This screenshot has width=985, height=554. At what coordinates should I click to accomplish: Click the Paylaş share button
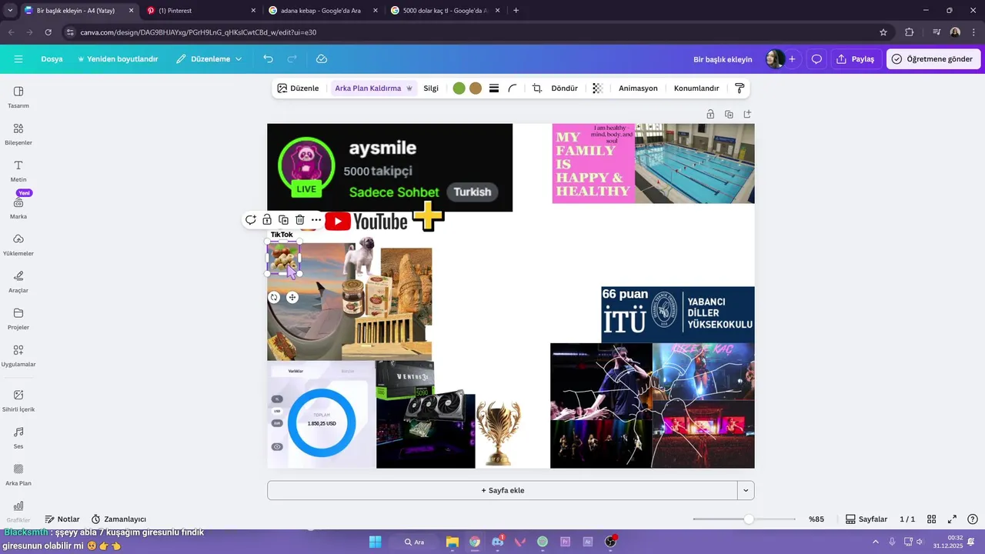[856, 59]
